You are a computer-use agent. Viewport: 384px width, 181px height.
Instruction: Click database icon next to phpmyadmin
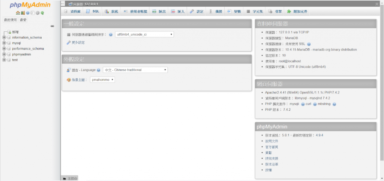pyautogui.click(x=9, y=54)
